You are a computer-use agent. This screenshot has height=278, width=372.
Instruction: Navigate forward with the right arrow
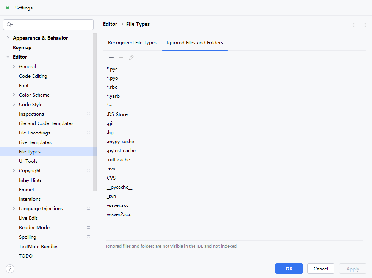364,25
